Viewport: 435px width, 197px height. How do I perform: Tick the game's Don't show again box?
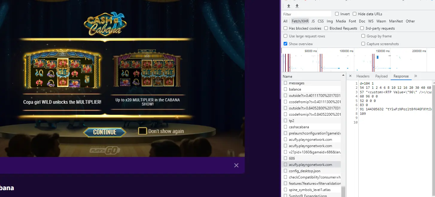click(x=142, y=131)
